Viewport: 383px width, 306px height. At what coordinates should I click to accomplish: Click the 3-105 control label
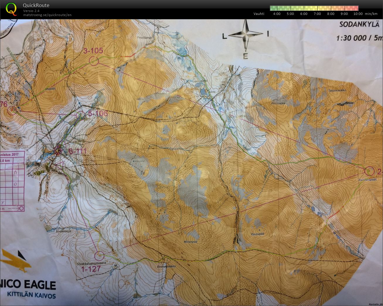(93, 51)
